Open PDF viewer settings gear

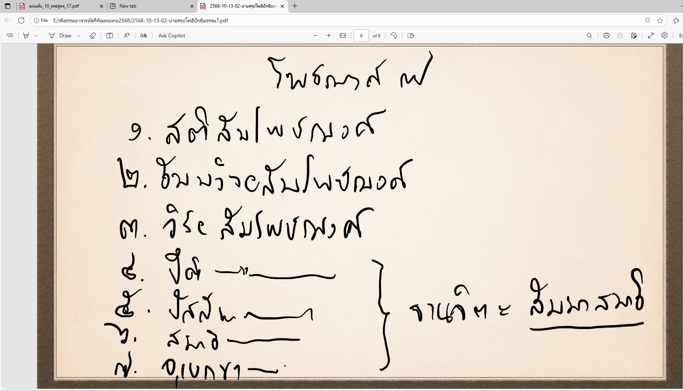click(664, 36)
